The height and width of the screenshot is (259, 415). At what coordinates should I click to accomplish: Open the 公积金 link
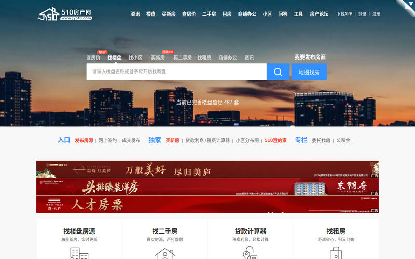(x=343, y=140)
